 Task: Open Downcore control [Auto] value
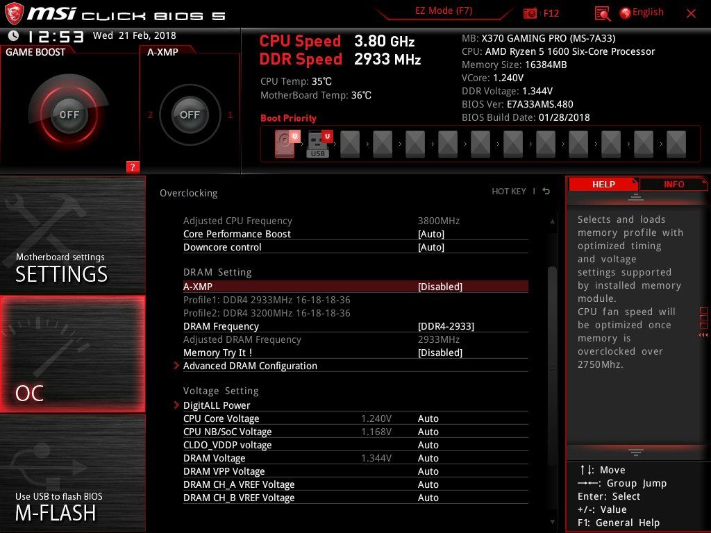[430, 247]
